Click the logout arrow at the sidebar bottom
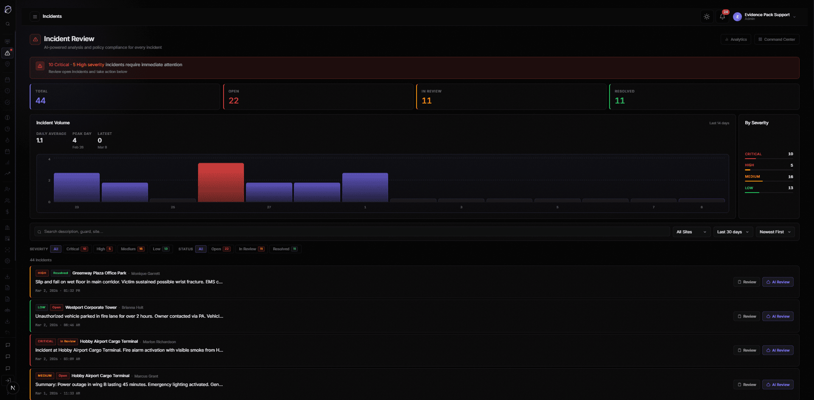Image resolution: width=814 pixels, height=400 pixels. tap(8, 380)
